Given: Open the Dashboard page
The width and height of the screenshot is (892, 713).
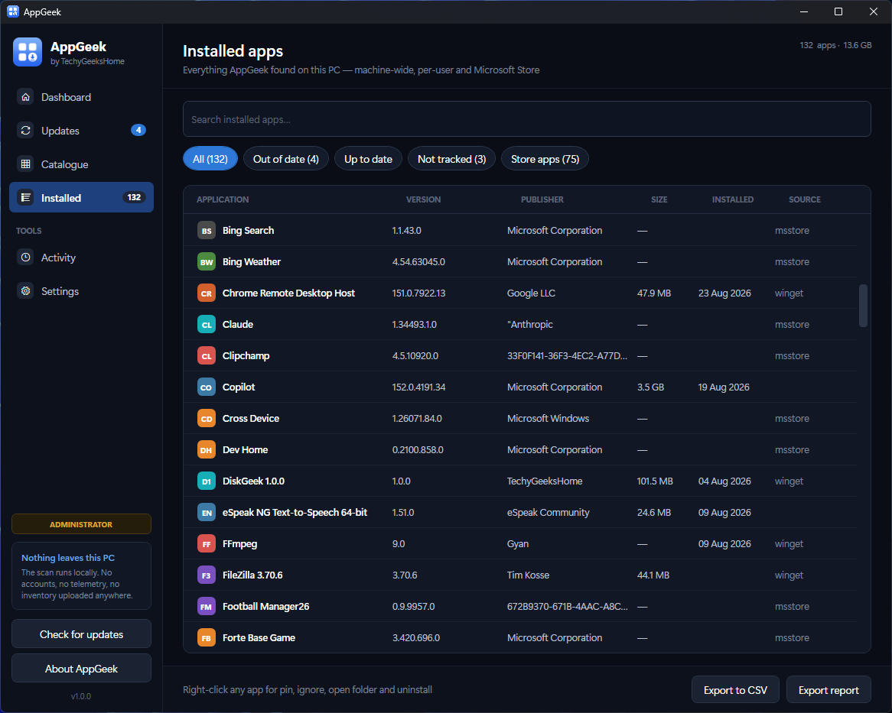Looking at the screenshot, I should click(81, 97).
